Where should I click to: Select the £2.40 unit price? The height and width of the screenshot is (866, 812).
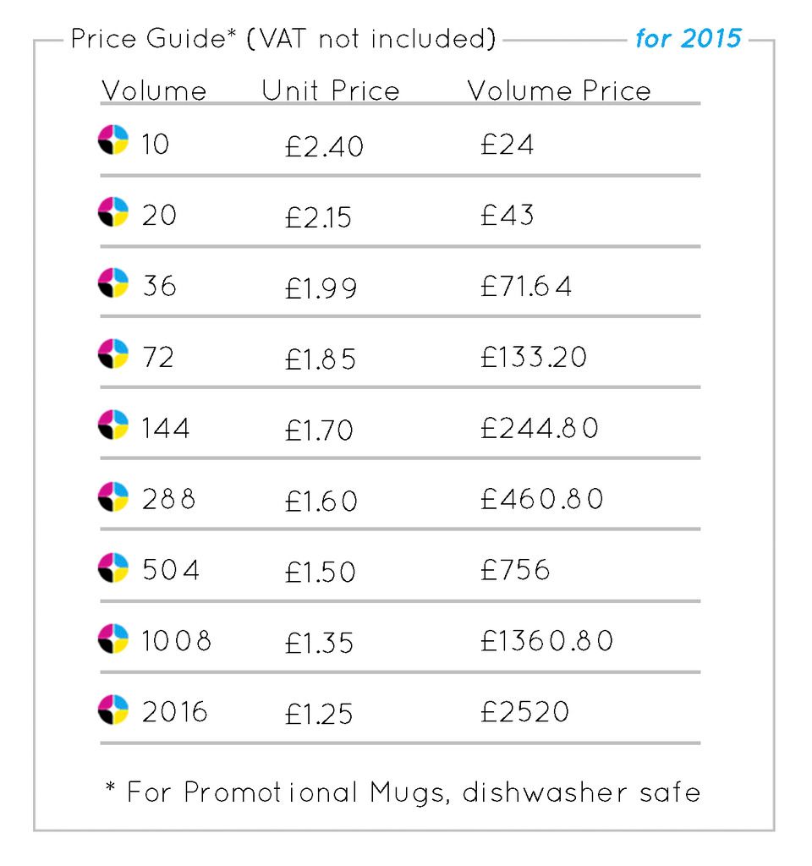click(324, 147)
